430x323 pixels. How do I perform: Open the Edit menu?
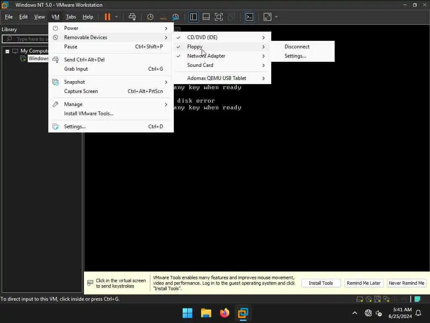pos(24,17)
